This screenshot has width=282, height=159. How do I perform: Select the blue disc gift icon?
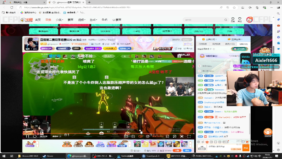161,144
